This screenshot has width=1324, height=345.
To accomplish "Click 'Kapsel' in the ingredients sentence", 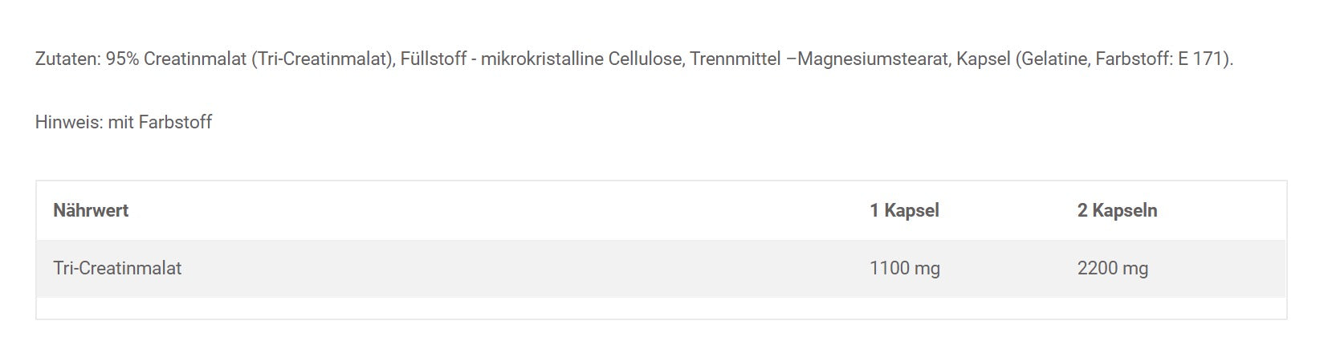I will [x=983, y=59].
